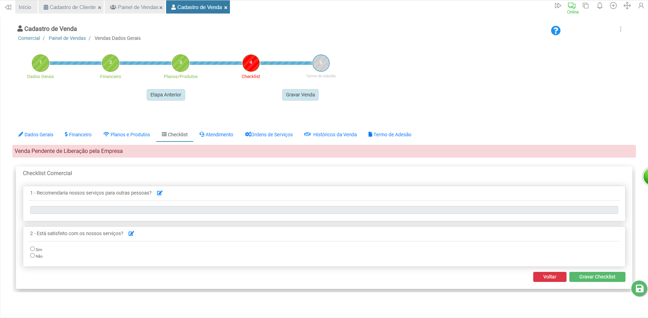
Task: Click the floating green save icon
Action: (x=639, y=289)
